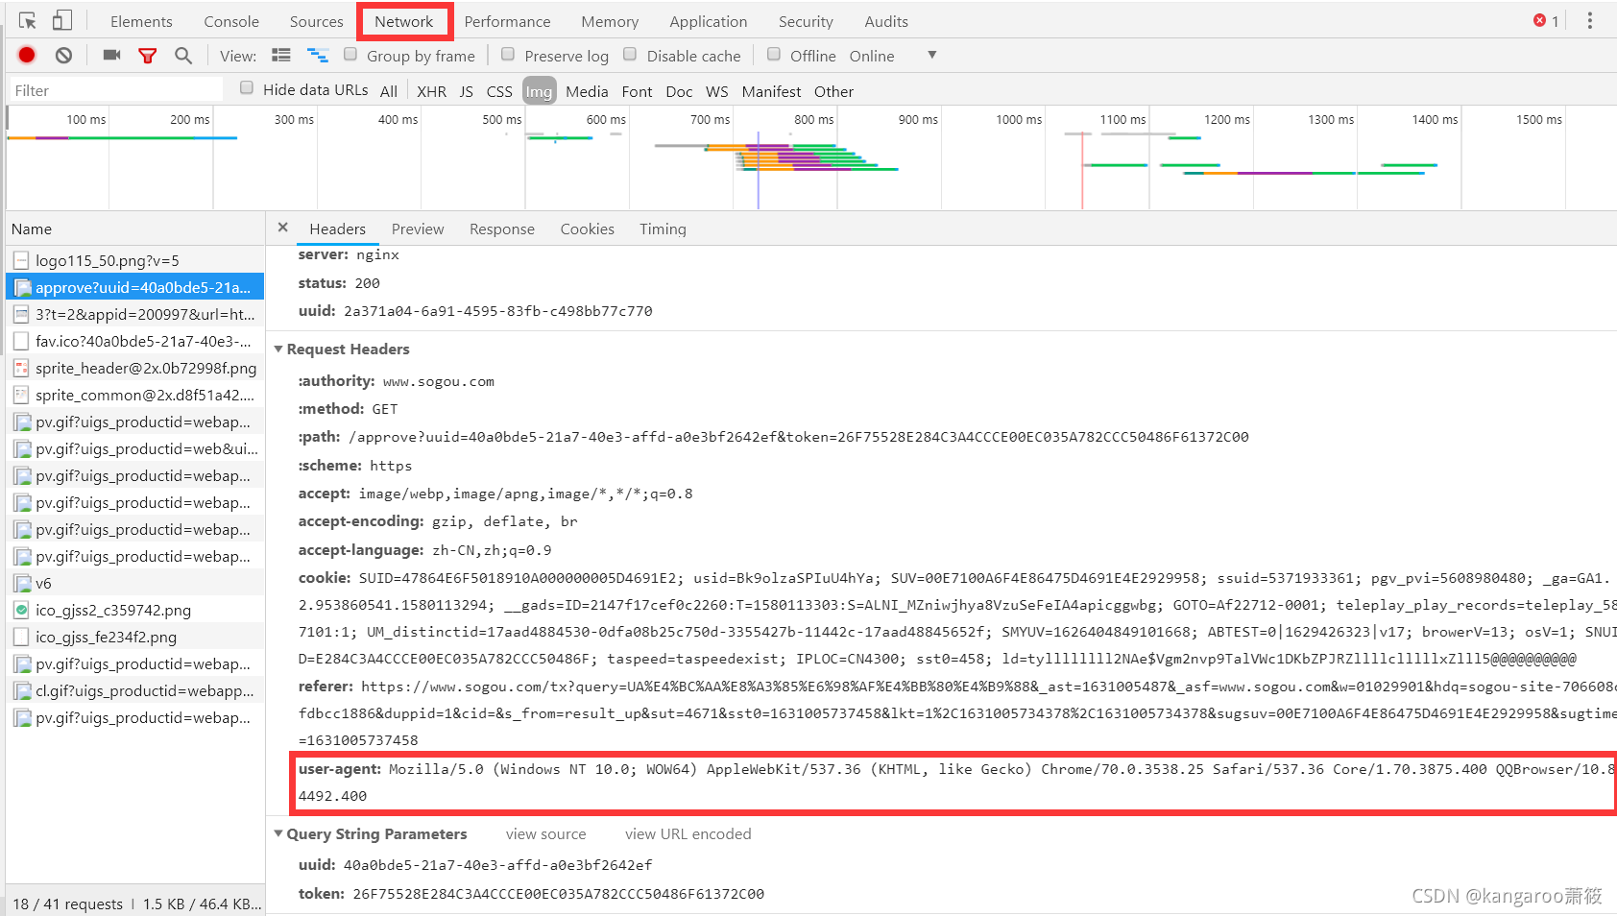Clear the network log
Screen dimensions: 1617x916
pyautogui.click(x=63, y=55)
